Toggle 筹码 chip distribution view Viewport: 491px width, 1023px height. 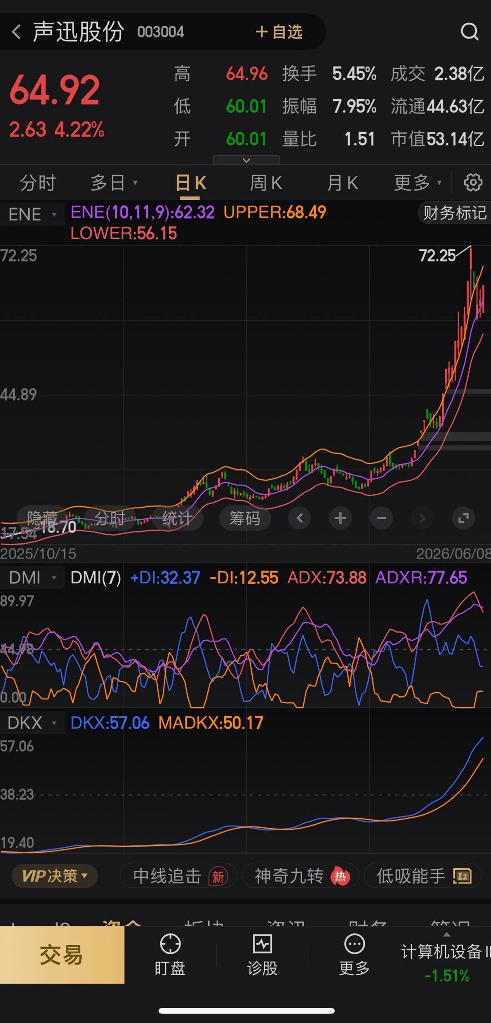coord(245,518)
